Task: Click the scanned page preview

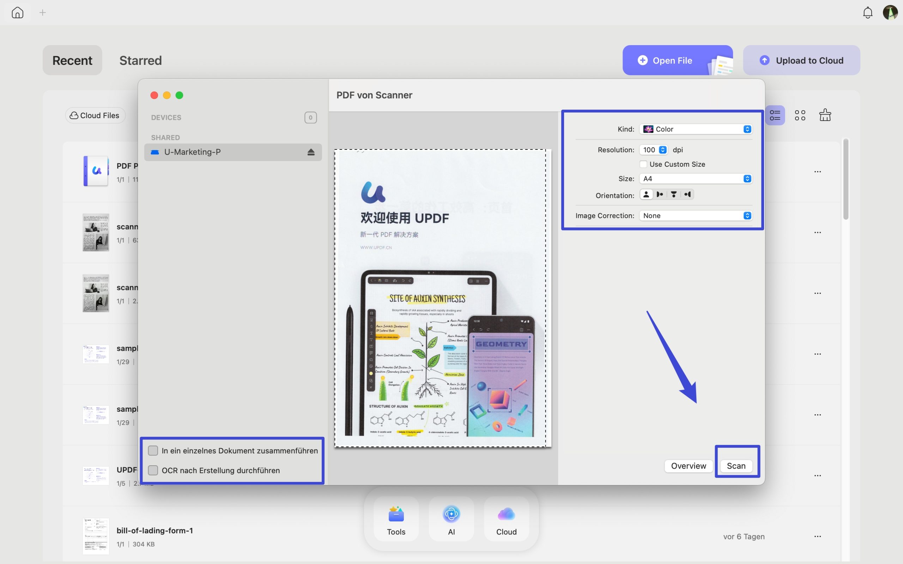Action: point(443,298)
